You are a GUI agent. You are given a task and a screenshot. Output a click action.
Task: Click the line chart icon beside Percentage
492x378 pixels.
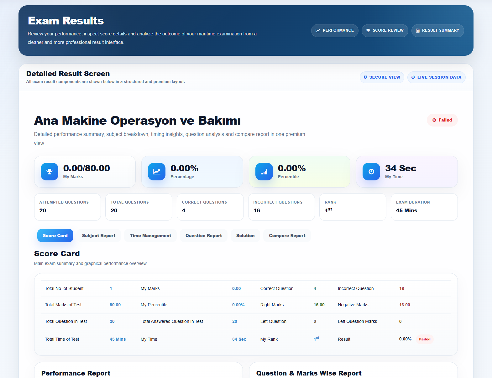pos(157,172)
